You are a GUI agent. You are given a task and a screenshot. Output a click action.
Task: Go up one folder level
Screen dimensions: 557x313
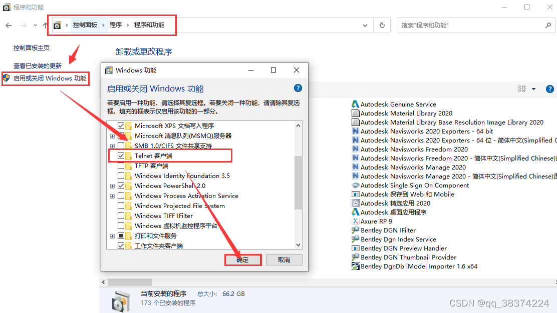[x=45, y=25]
